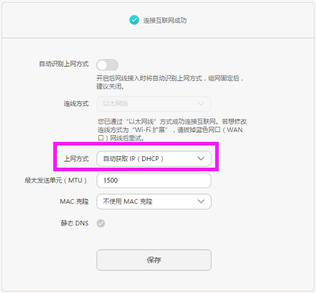Screen dimensions: 316x293
Task: Click the 最大发送单元（MTU）label
Action: 56,180
